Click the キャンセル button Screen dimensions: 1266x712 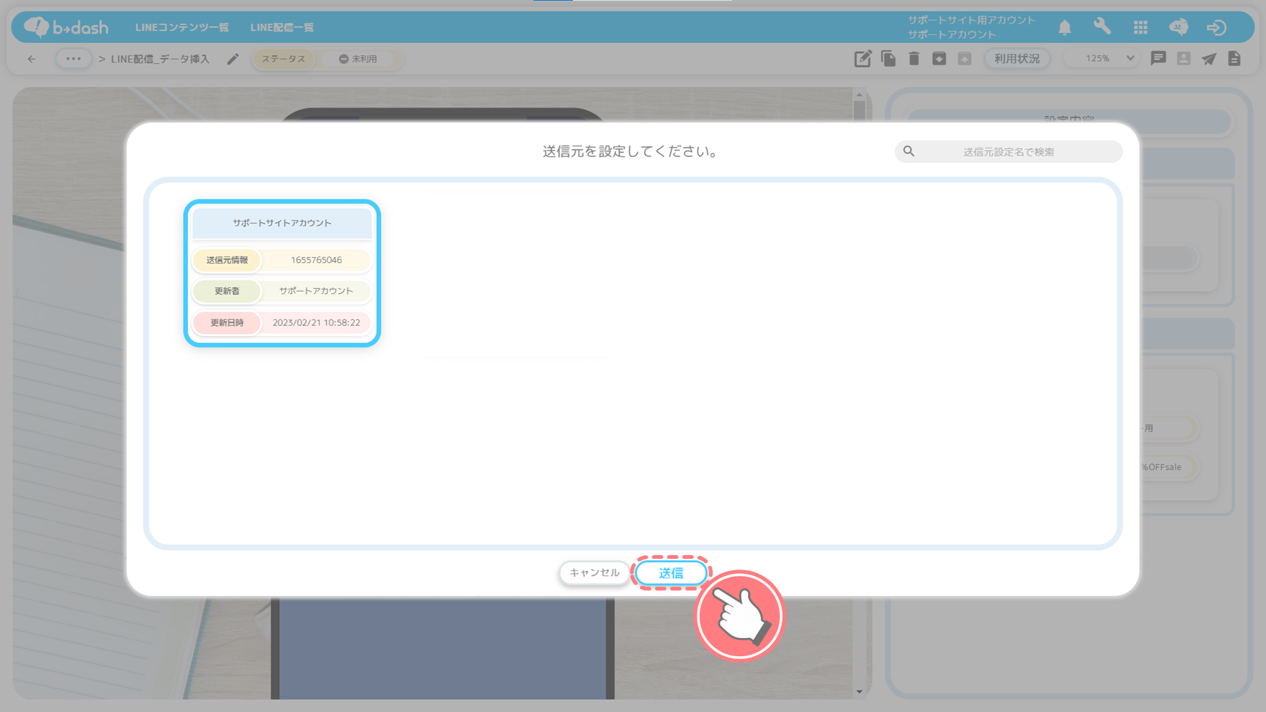click(x=594, y=573)
